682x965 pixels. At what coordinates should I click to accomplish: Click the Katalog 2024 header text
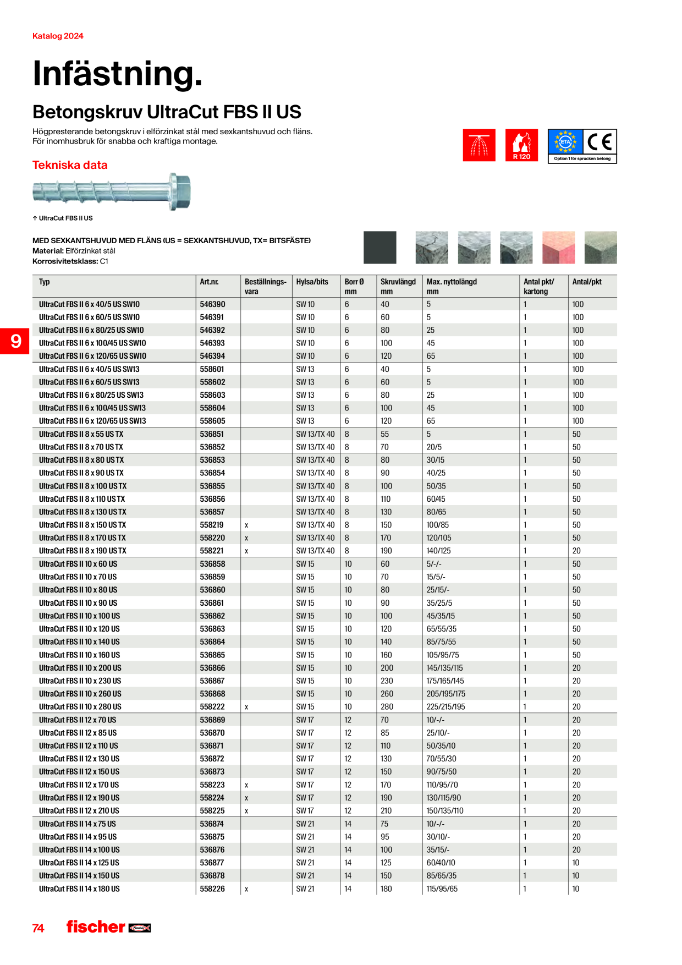pyautogui.click(x=58, y=36)
